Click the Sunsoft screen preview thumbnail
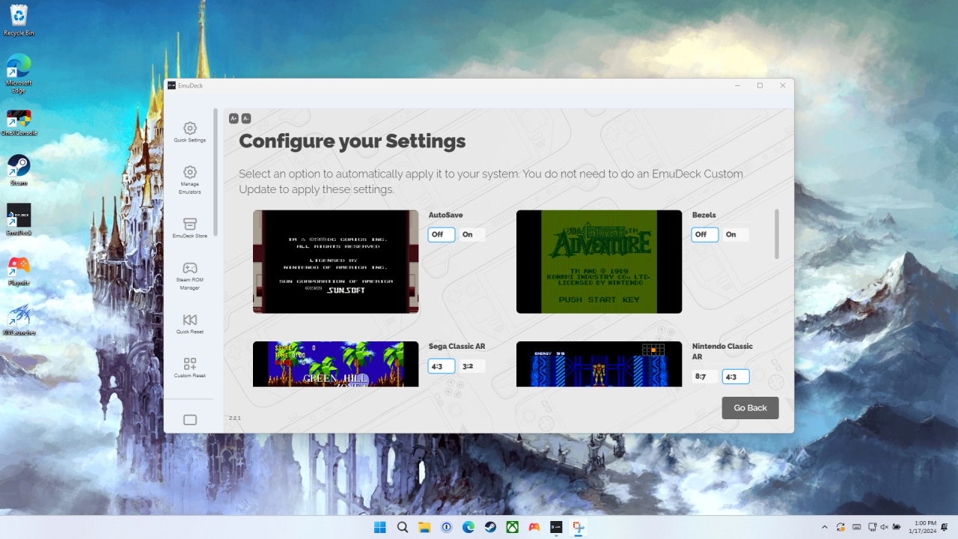Viewport: 958px width, 539px height. [335, 261]
